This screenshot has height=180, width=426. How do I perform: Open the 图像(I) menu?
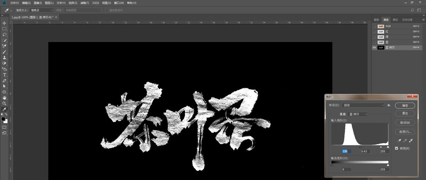(x=38, y=3)
